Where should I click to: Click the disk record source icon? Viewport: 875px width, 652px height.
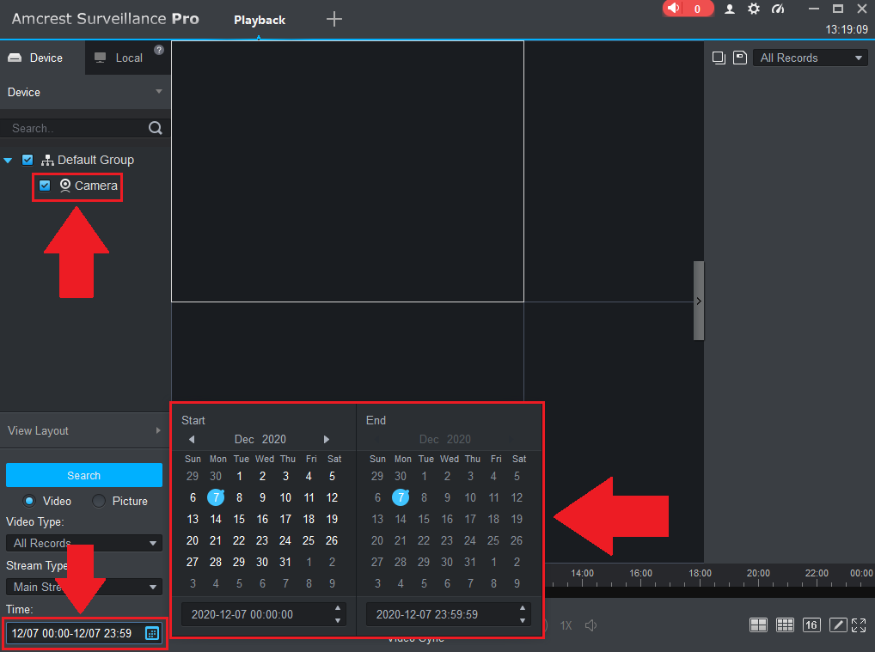(739, 57)
